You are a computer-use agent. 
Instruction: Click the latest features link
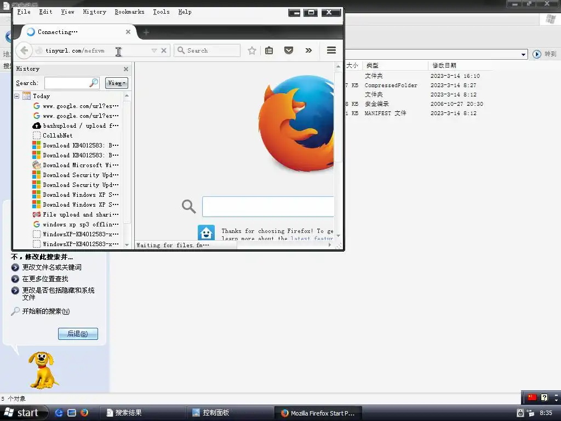point(312,238)
